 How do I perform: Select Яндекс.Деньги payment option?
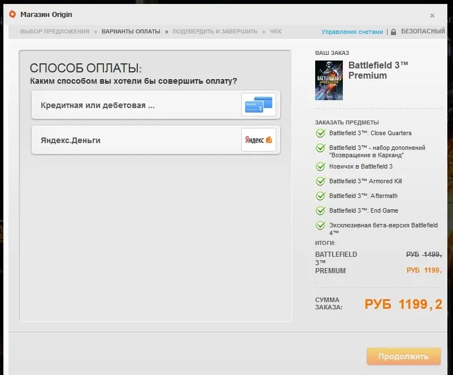click(156, 140)
